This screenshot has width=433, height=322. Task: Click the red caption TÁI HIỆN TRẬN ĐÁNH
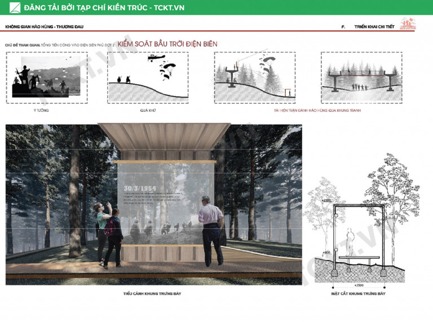coord(317,110)
